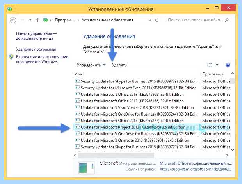The width and height of the screenshot is (242, 184).
Task: Click icon of Project 2013 KB2986246 row
Action: pos(77,127)
